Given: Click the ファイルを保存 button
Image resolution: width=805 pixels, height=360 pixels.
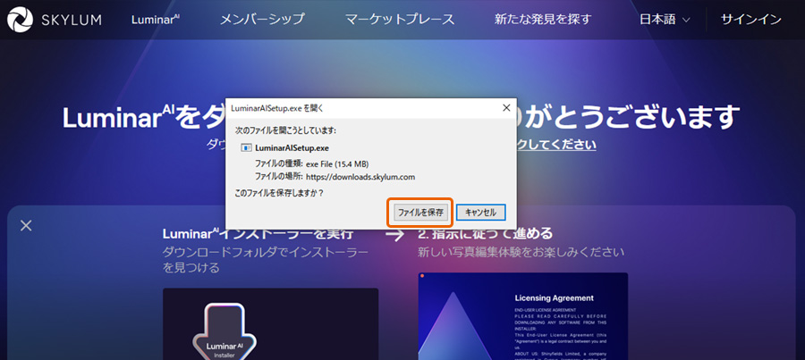Looking at the screenshot, I should pos(420,213).
